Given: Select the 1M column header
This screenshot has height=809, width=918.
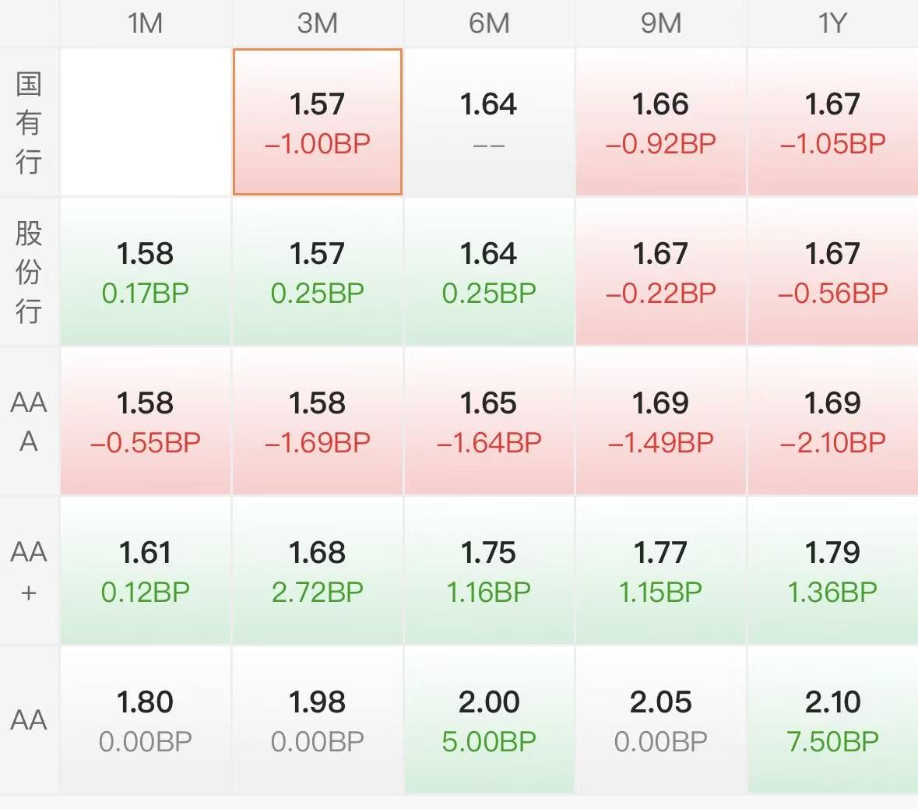Looking at the screenshot, I should [x=146, y=23].
